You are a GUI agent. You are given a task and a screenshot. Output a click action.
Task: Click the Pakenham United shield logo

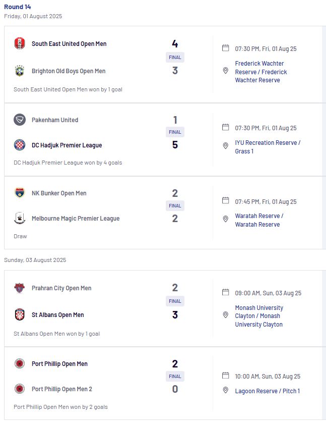[20, 120]
